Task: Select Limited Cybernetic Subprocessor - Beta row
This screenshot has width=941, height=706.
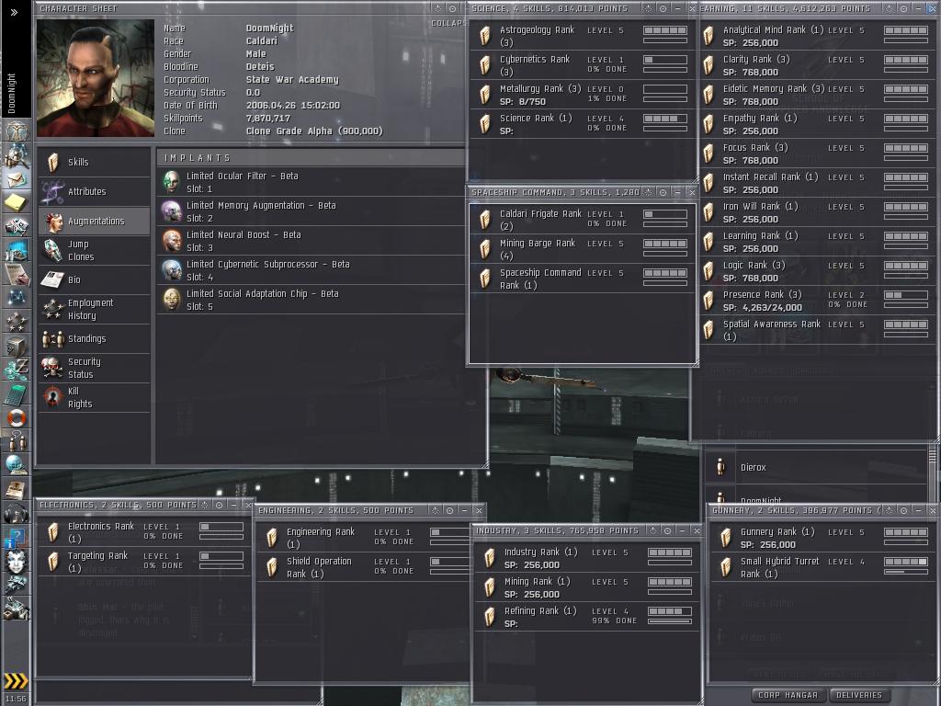Action: 311,270
